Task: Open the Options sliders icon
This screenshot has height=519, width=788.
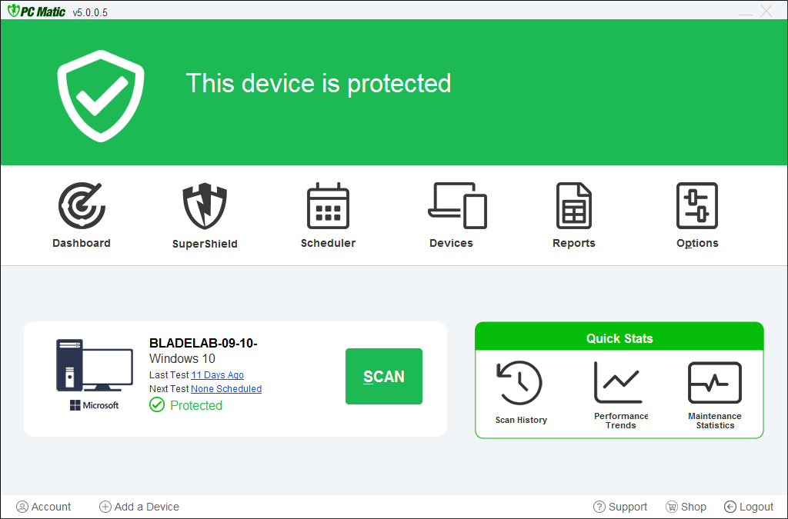Action: tap(697, 206)
